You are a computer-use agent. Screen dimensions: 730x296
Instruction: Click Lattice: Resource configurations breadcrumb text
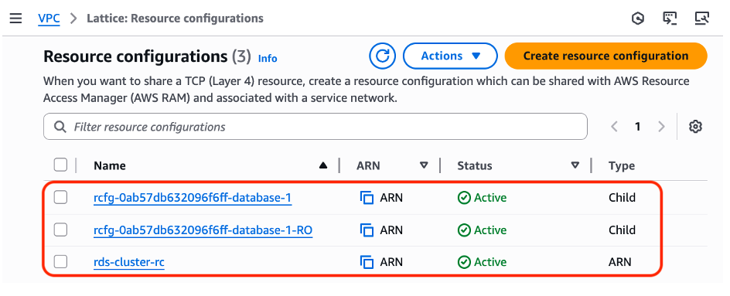click(x=175, y=19)
